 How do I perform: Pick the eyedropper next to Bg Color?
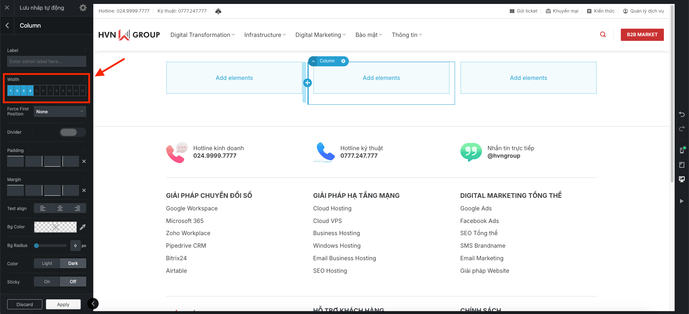click(x=83, y=227)
